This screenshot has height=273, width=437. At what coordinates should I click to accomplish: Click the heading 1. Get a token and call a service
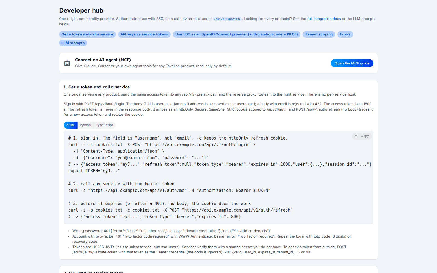(x=97, y=87)
